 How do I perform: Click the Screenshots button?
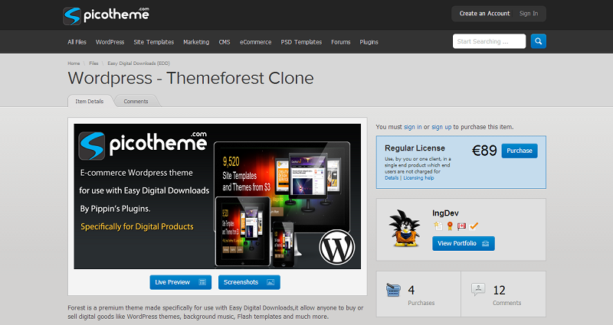pyautogui.click(x=248, y=282)
